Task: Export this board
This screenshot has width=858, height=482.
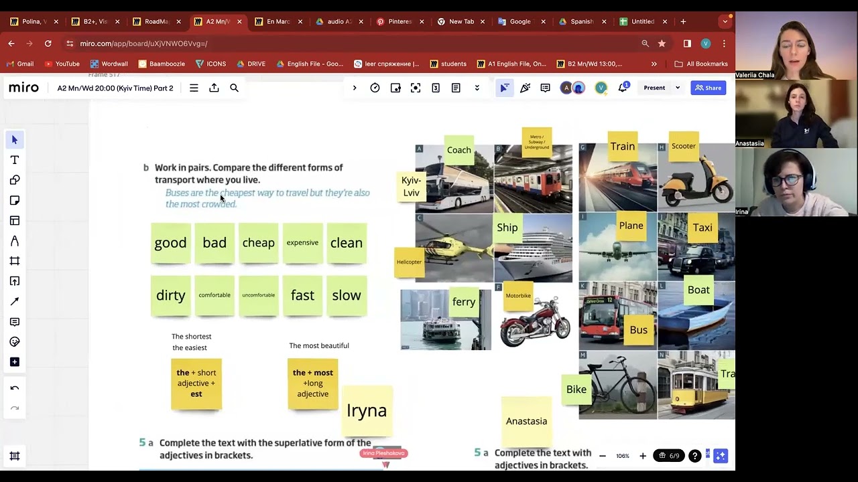Action: [x=214, y=88]
